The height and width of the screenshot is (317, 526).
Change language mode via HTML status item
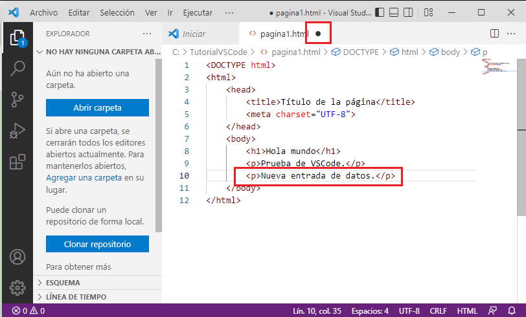pyautogui.click(x=467, y=311)
